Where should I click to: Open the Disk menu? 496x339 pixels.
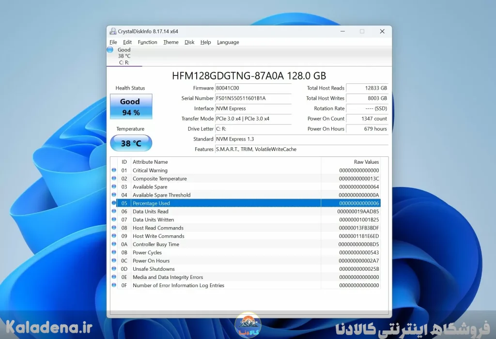pos(189,42)
